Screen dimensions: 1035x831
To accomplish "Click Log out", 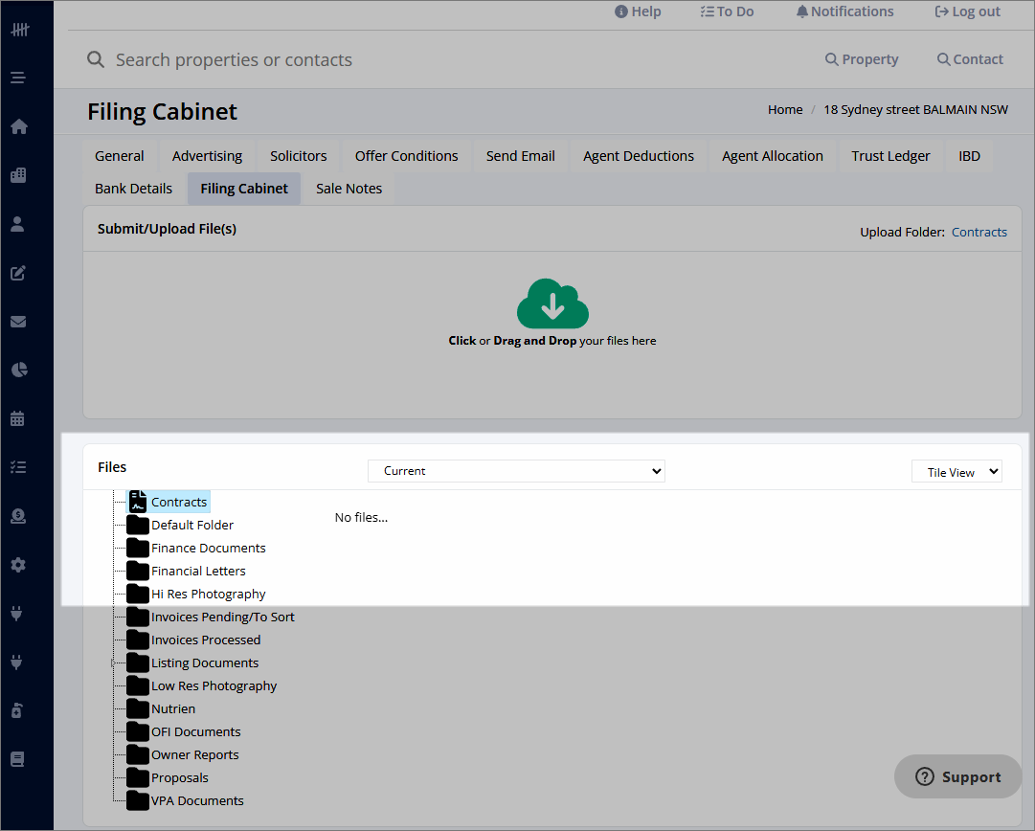I will [x=968, y=11].
